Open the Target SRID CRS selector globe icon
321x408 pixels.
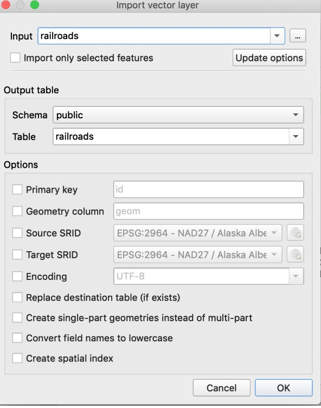pos(296,254)
